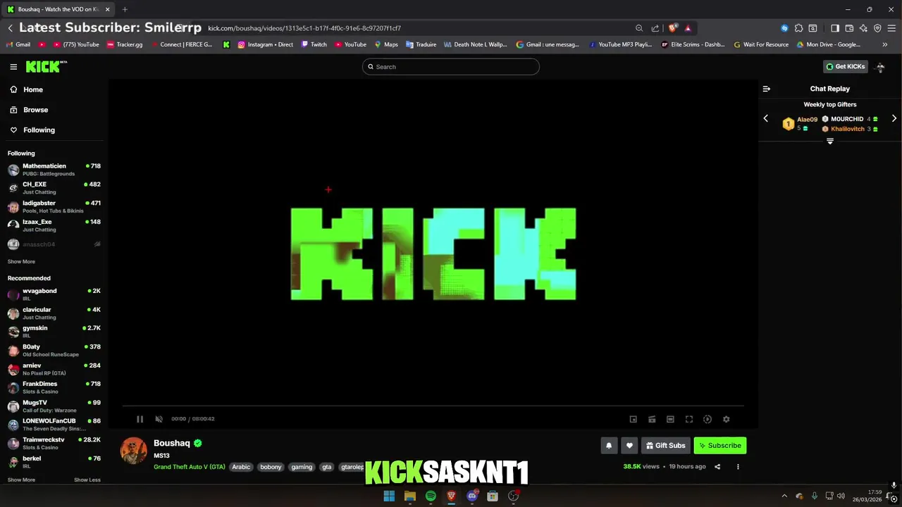The height and width of the screenshot is (507, 902).
Task: Select the bobony tag
Action: pos(271,467)
